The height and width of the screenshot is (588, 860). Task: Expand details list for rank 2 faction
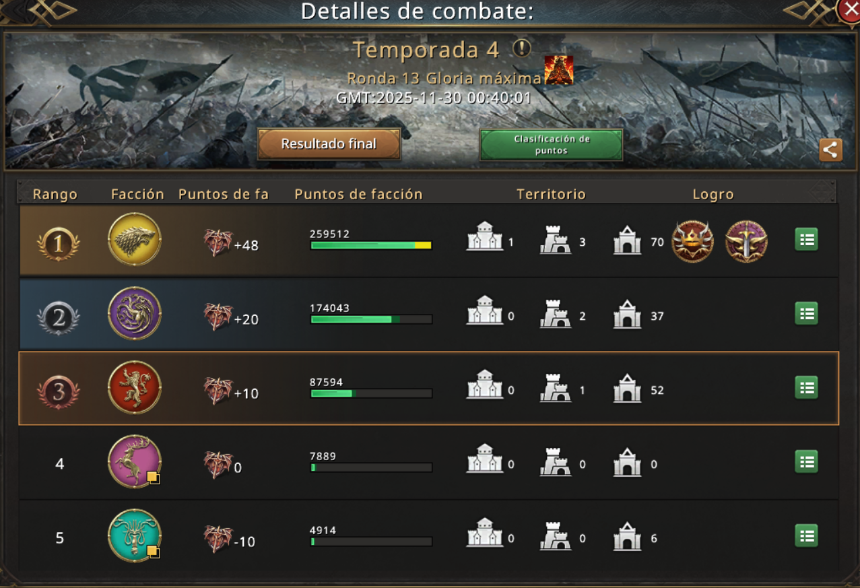(x=806, y=313)
